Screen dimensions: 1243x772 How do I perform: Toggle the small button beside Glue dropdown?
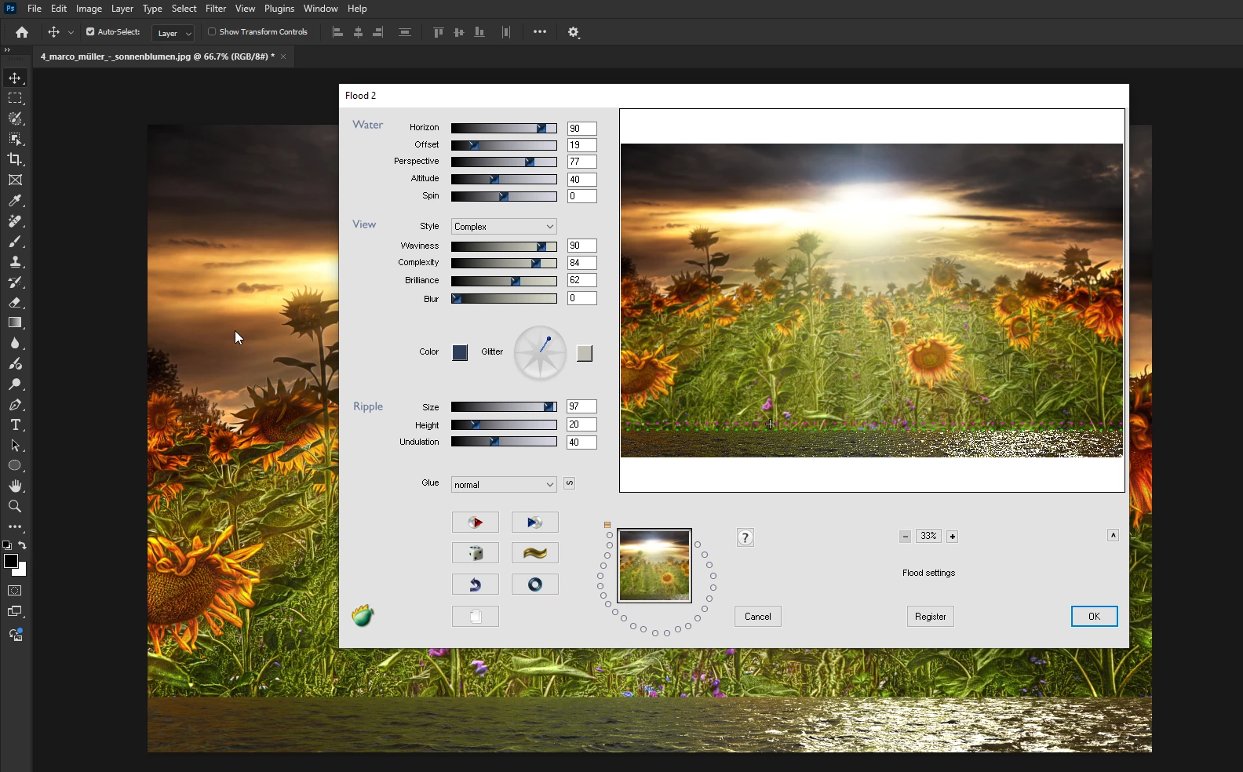[570, 483]
